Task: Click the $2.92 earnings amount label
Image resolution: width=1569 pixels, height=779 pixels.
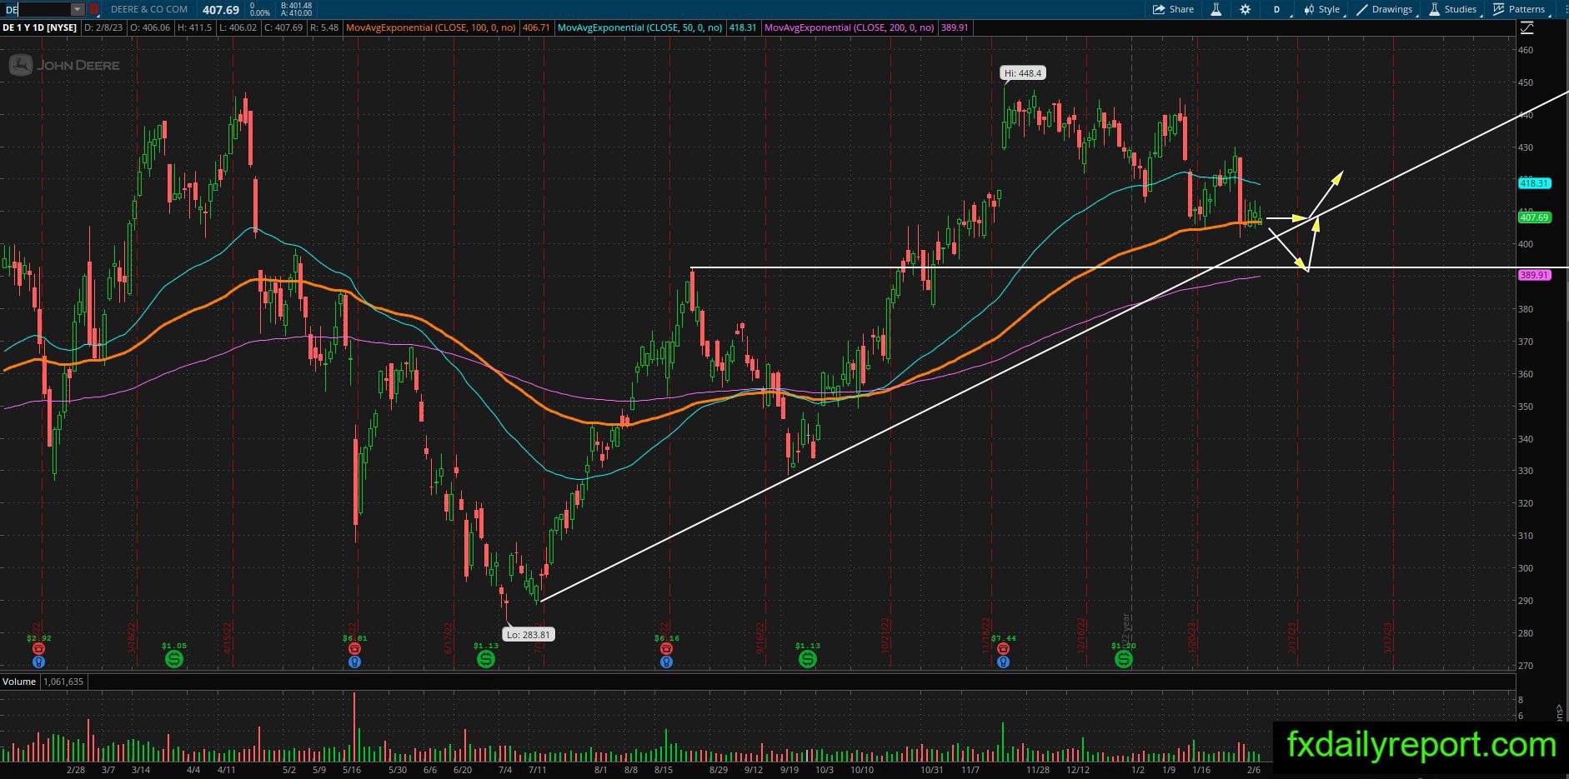Action: [x=38, y=638]
